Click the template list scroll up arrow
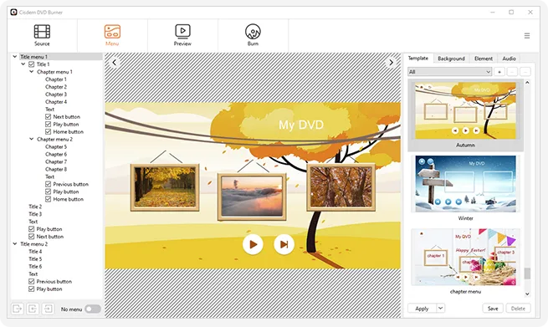Screen dimensions: 548x327 coord(527,83)
